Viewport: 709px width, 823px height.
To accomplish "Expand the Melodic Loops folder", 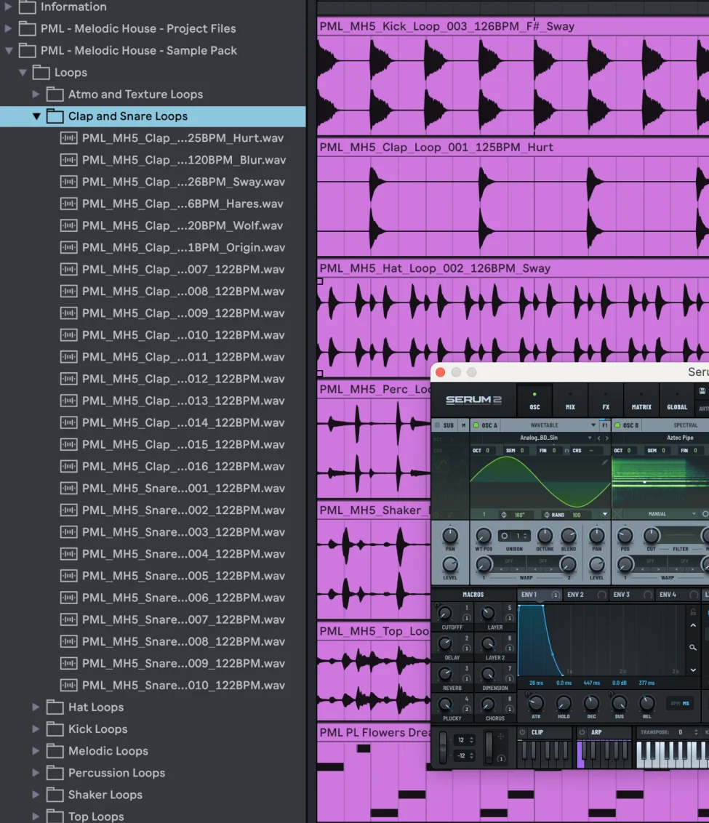I will (x=36, y=751).
